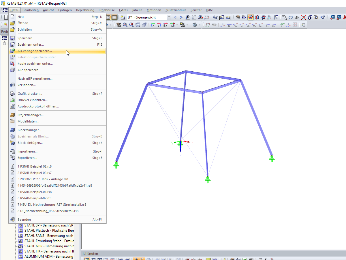Click Beenden to exit
Viewport: 346px width, 260px height.
coord(58,220)
